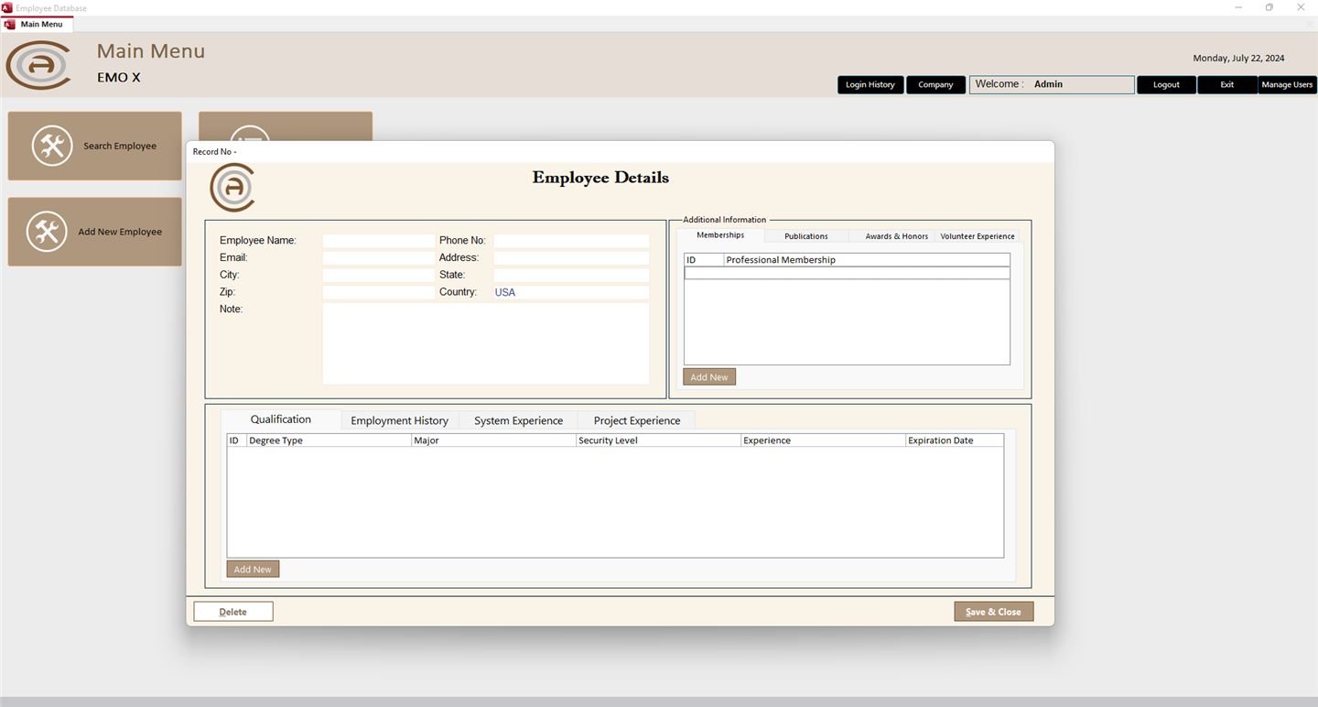Click the Expiration Date column header
This screenshot has width=1318, height=707.
click(955, 441)
